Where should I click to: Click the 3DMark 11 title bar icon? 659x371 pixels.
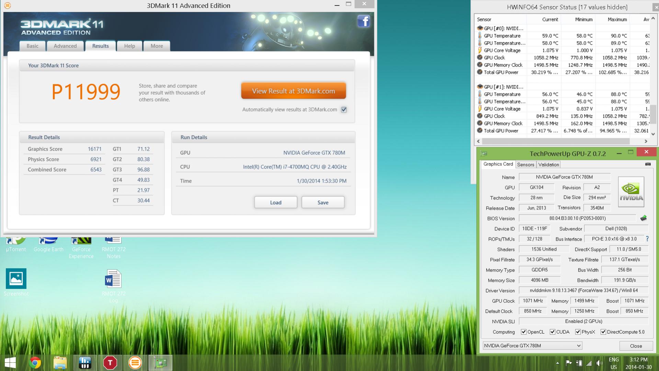[8, 6]
